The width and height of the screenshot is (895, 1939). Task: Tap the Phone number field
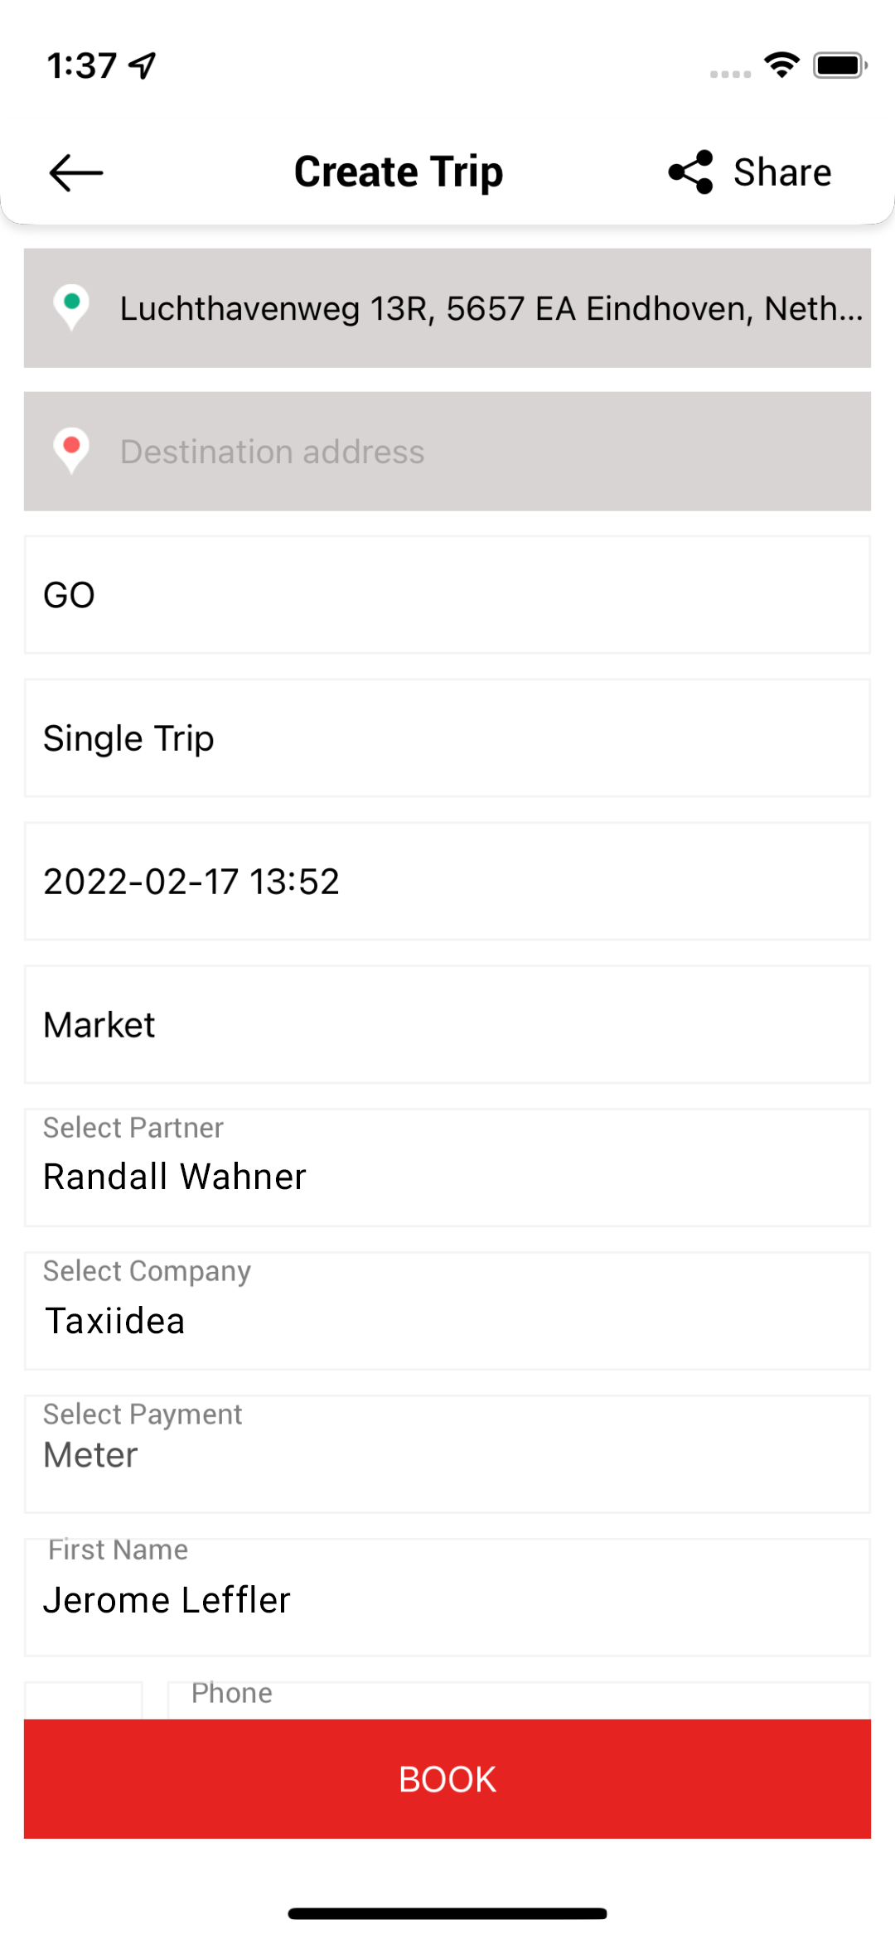[x=517, y=1699]
